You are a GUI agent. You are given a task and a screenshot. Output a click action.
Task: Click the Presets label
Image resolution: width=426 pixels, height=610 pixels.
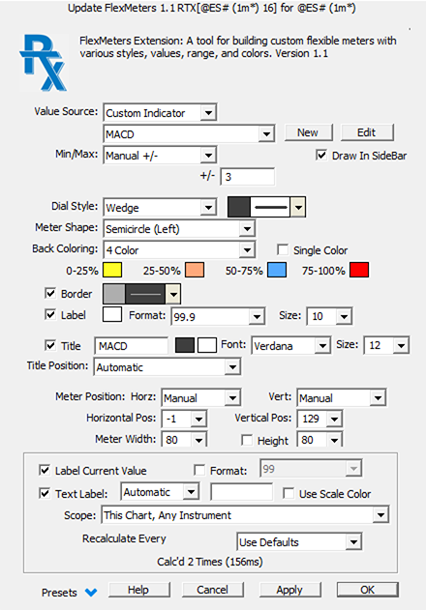59,593
